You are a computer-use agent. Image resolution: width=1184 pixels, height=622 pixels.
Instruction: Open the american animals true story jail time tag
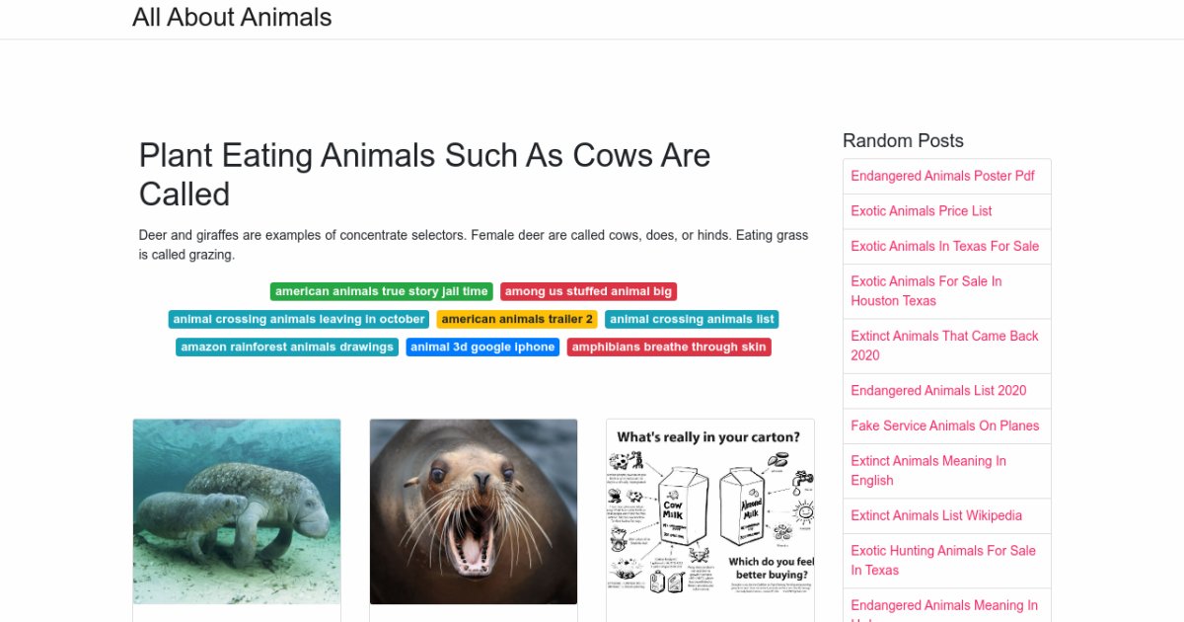point(381,291)
